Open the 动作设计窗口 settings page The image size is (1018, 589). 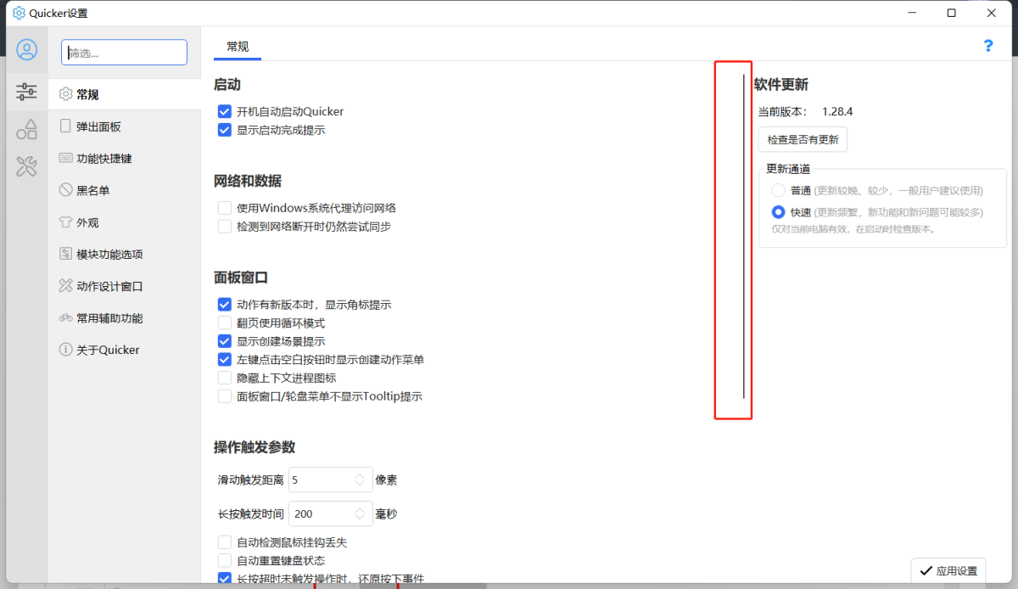click(x=125, y=286)
